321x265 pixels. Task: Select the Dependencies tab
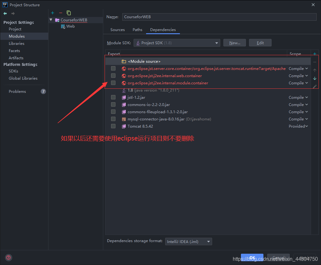click(163, 30)
